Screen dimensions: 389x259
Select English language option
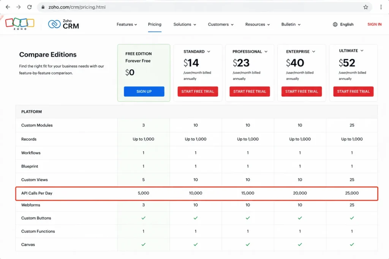click(346, 24)
